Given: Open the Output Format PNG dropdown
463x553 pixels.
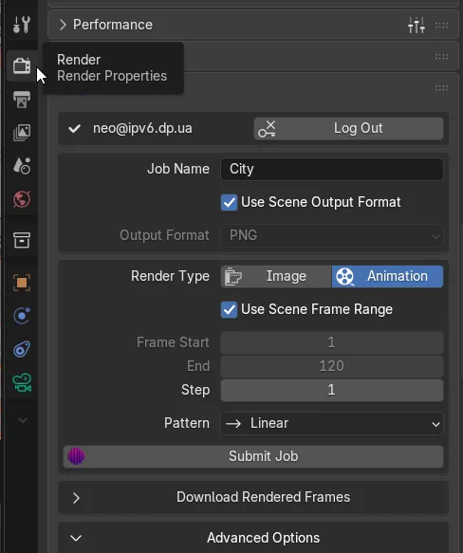Looking at the screenshot, I should click(332, 235).
